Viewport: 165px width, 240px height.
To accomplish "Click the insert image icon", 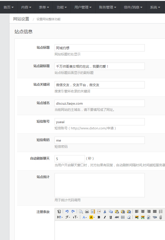I will coord(137,217).
